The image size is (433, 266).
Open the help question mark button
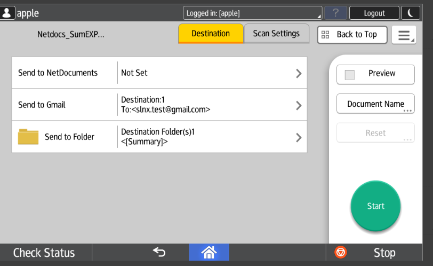tap(335, 13)
